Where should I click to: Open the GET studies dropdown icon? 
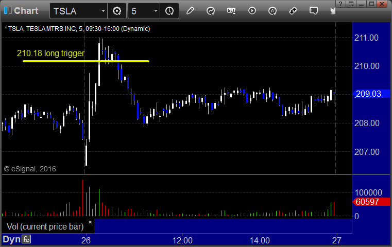[x=231, y=11]
